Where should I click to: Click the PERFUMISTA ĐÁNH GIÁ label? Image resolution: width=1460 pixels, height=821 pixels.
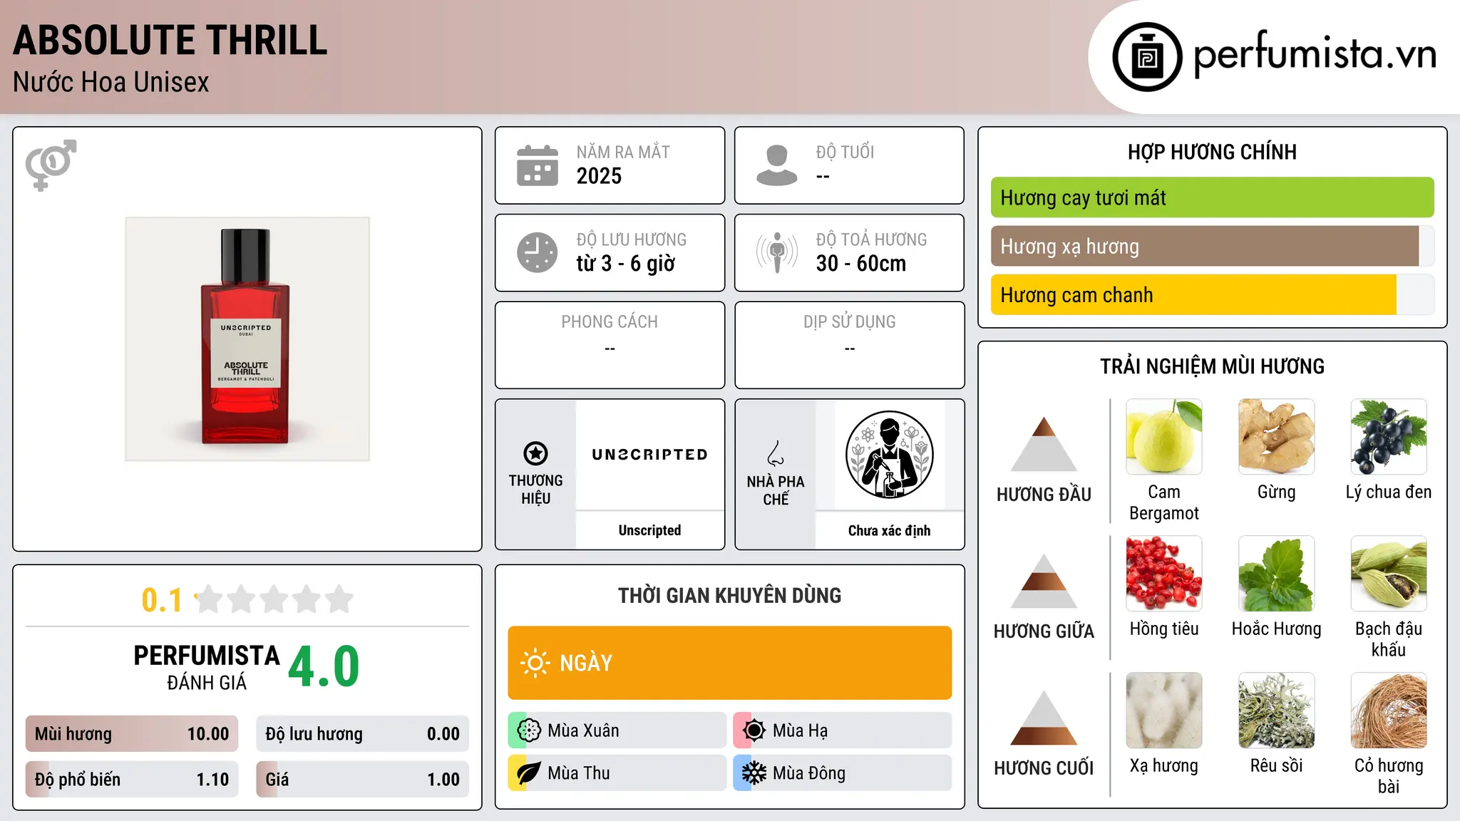click(x=207, y=667)
